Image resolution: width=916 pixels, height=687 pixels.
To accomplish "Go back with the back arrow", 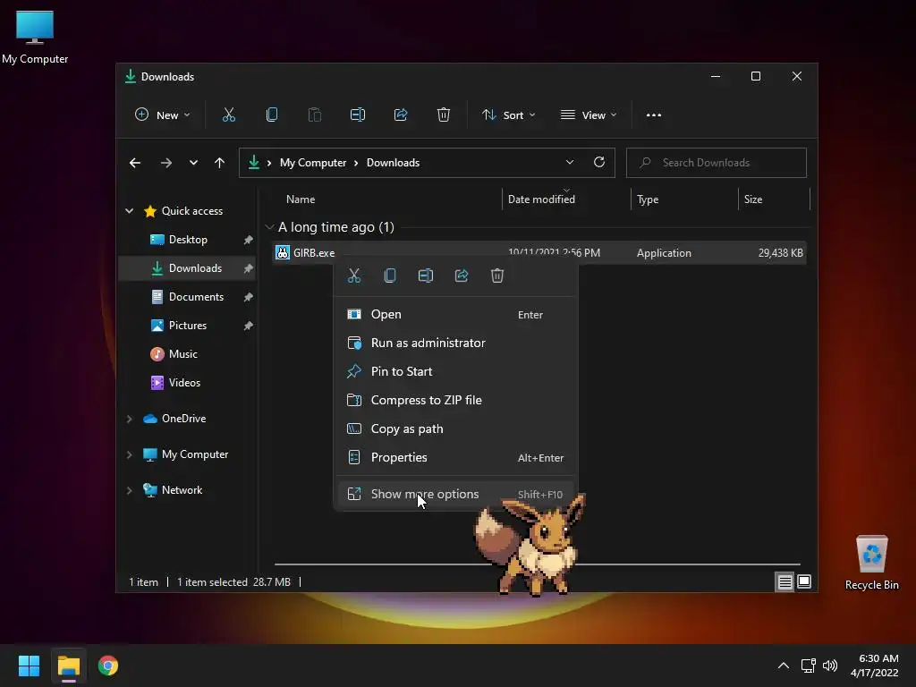I will (x=135, y=163).
